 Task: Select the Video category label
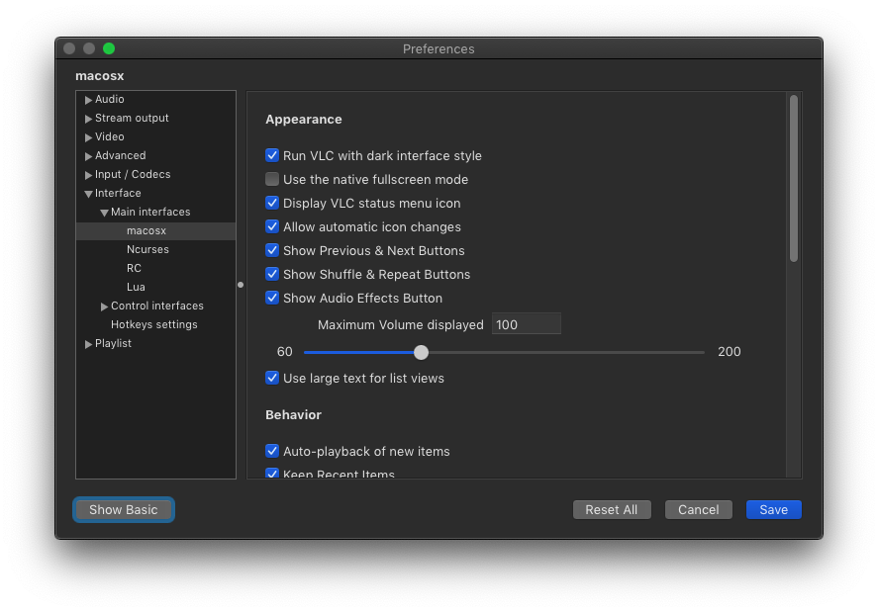109,136
